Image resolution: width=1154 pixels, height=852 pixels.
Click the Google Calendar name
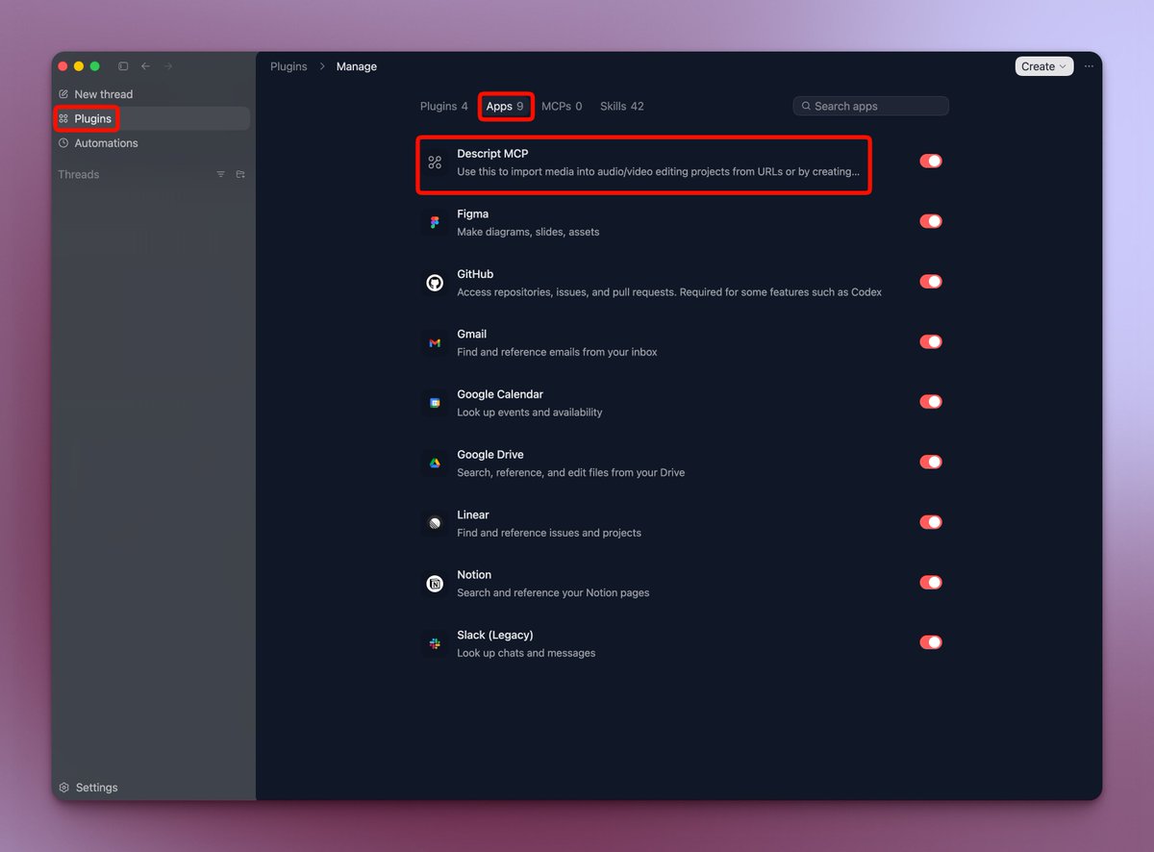tap(500, 394)
